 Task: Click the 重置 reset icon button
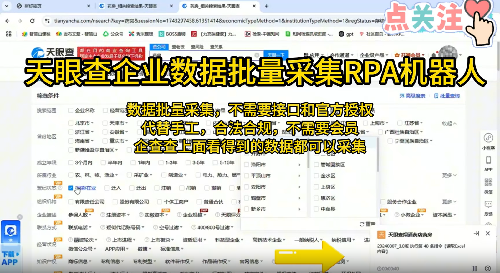click(367, 224)
